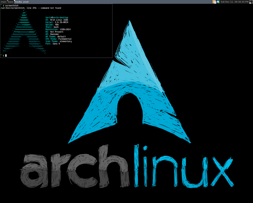
Task: Select the media tag
Action: [x=18, y=2]
